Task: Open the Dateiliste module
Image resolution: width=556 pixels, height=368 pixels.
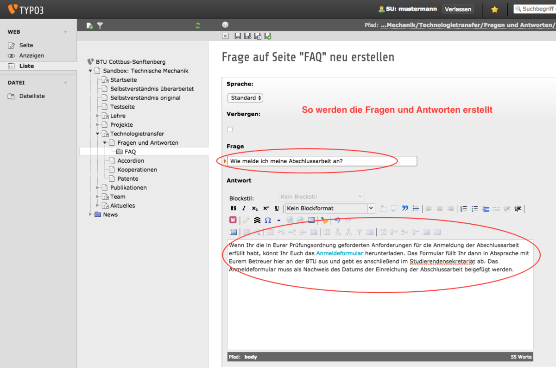Action: click(x=32, y=96)
